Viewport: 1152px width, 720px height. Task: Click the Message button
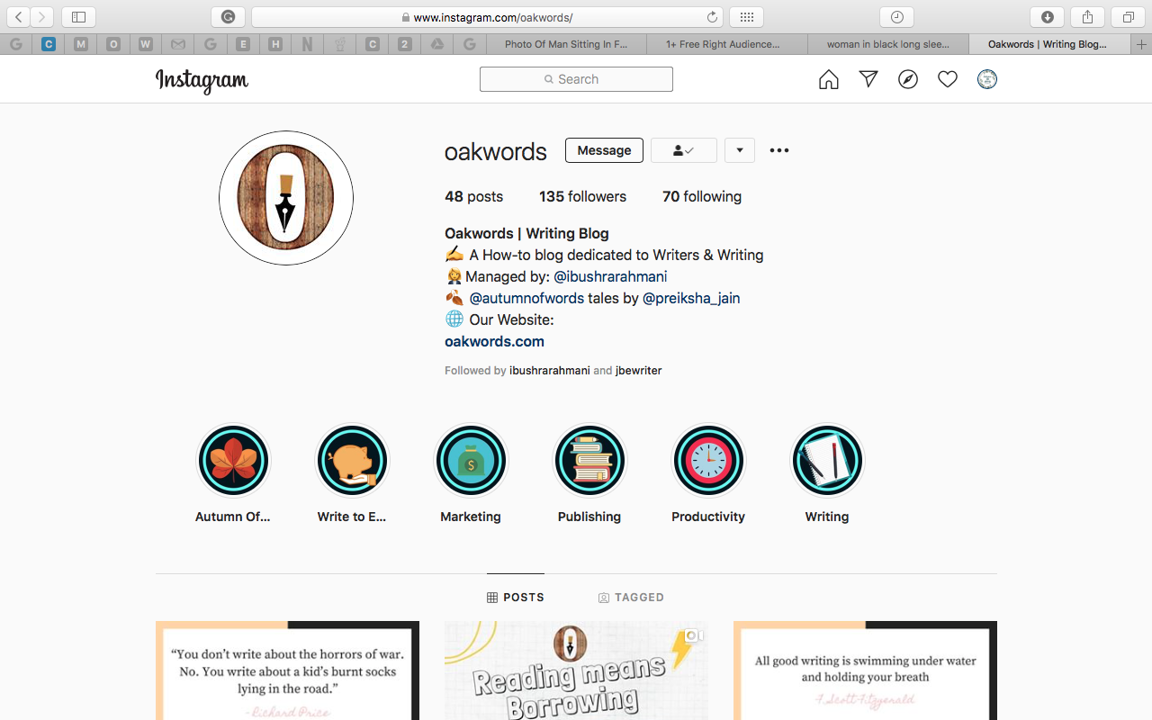604,150
